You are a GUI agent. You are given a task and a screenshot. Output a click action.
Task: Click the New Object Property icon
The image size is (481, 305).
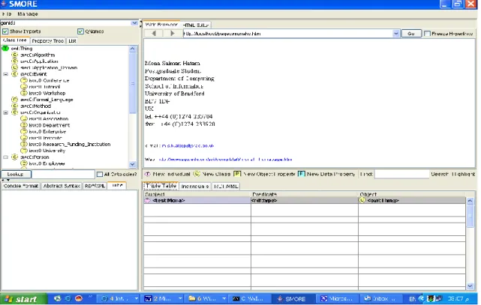tap(237, 174)
